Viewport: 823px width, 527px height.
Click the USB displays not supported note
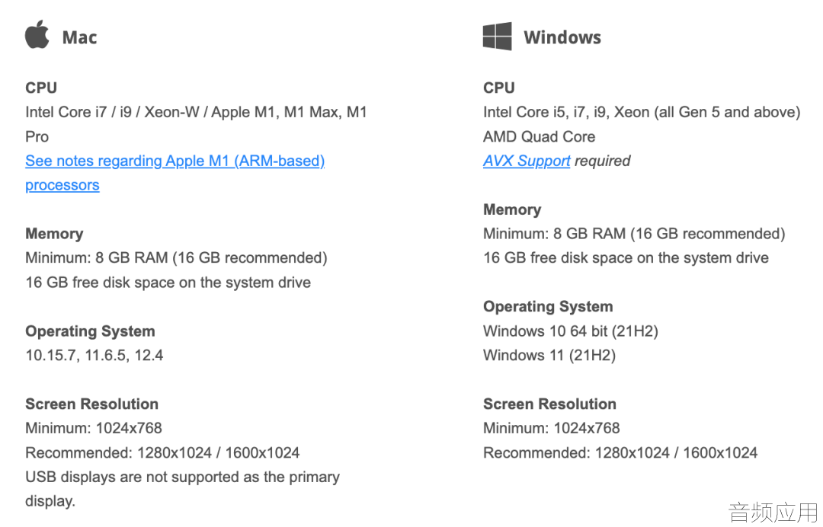(182, 489)
